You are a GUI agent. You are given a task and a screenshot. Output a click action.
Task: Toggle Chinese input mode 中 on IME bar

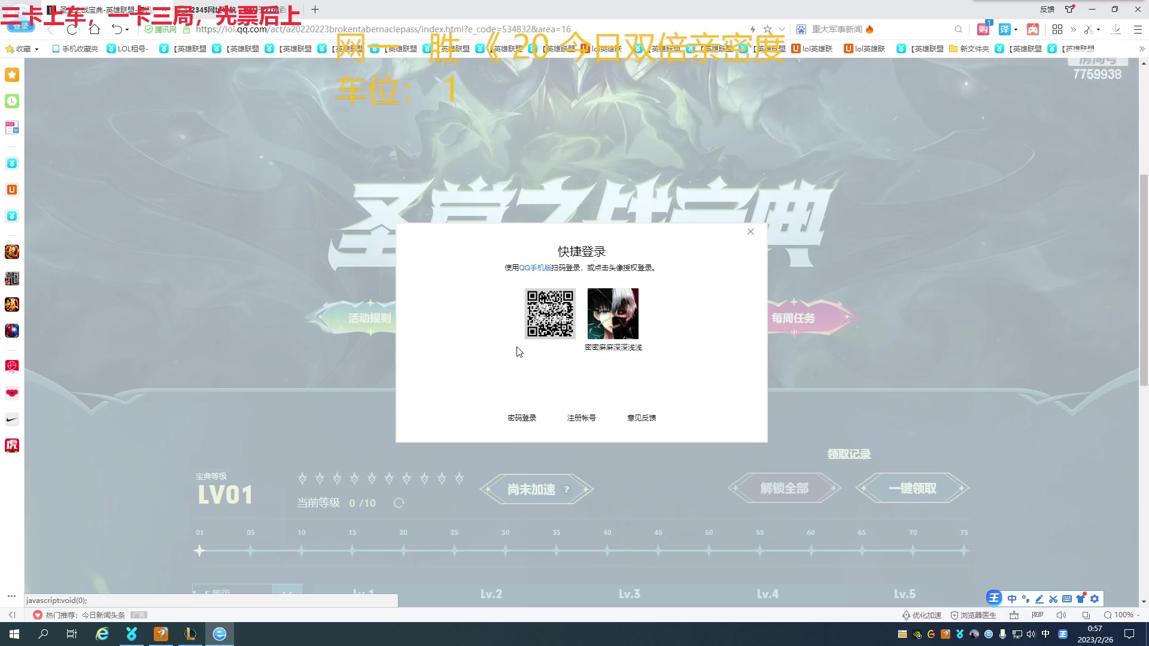point(1012,599)
